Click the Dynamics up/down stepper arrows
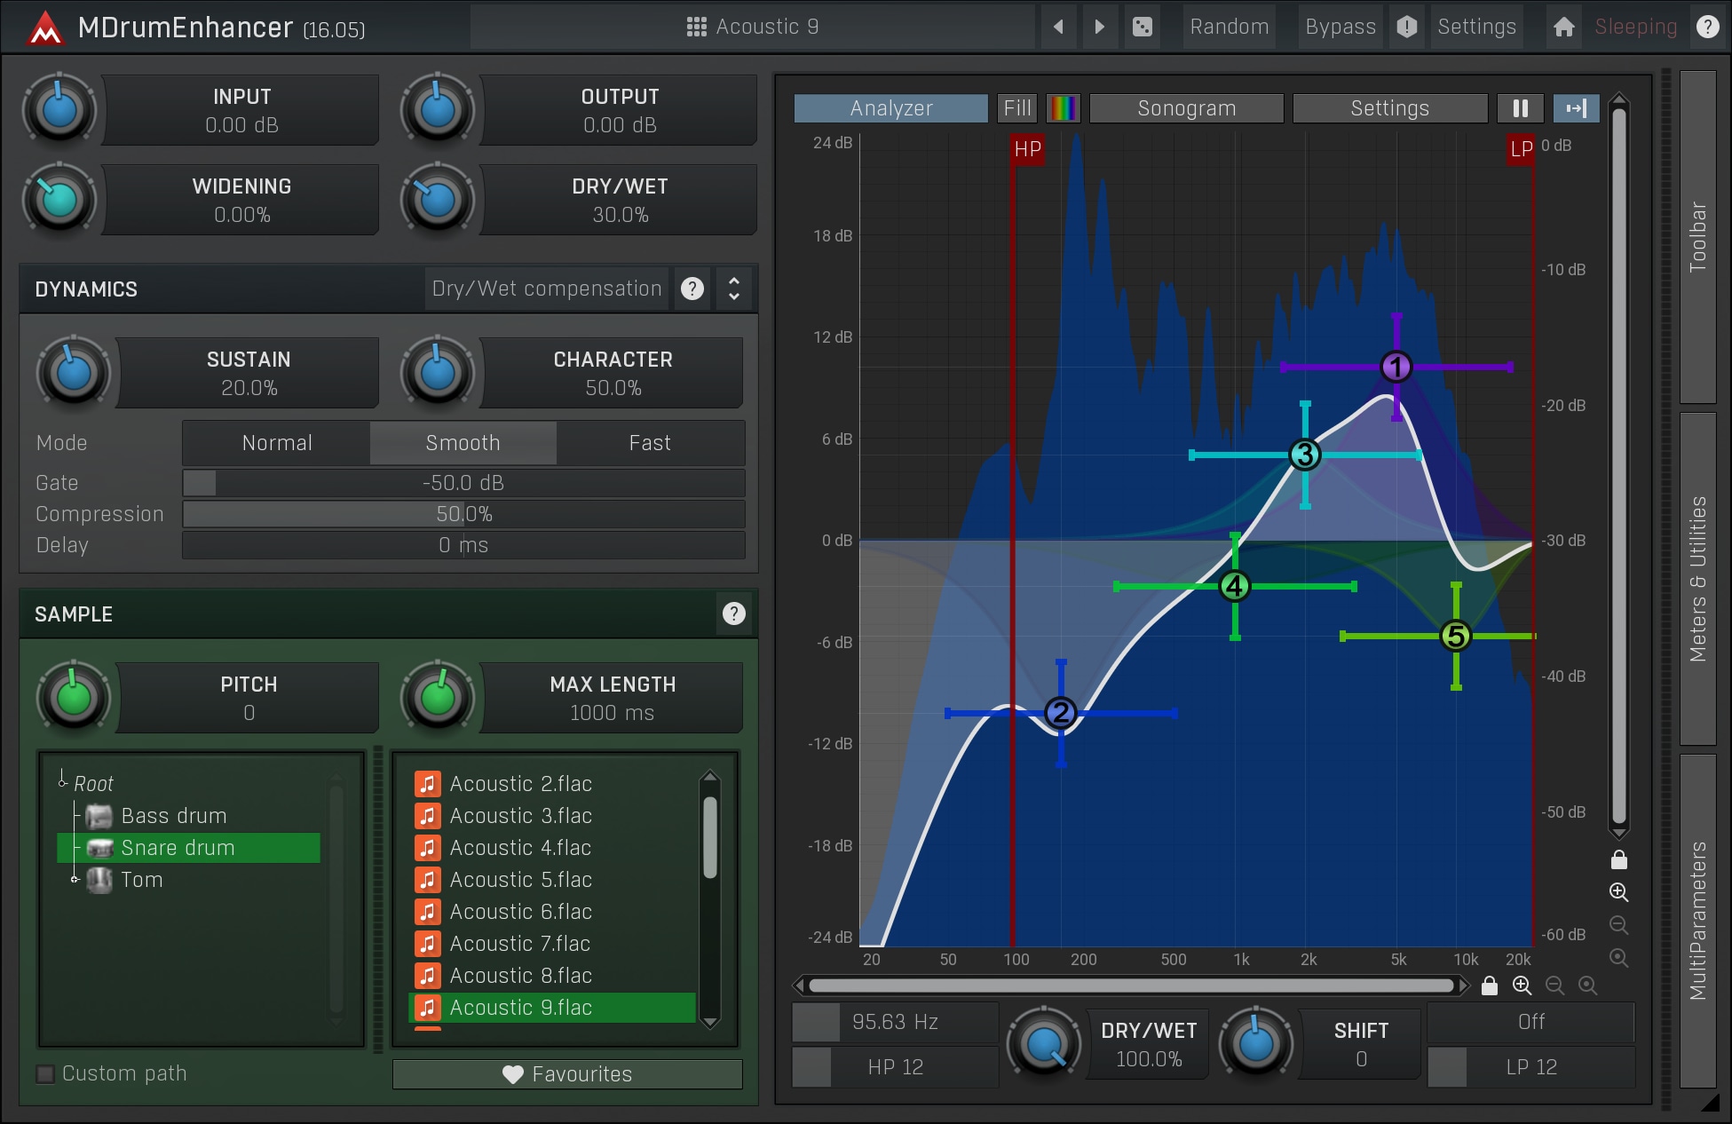The height and width of the screenshot is (1124, 1732). point(734,289)
